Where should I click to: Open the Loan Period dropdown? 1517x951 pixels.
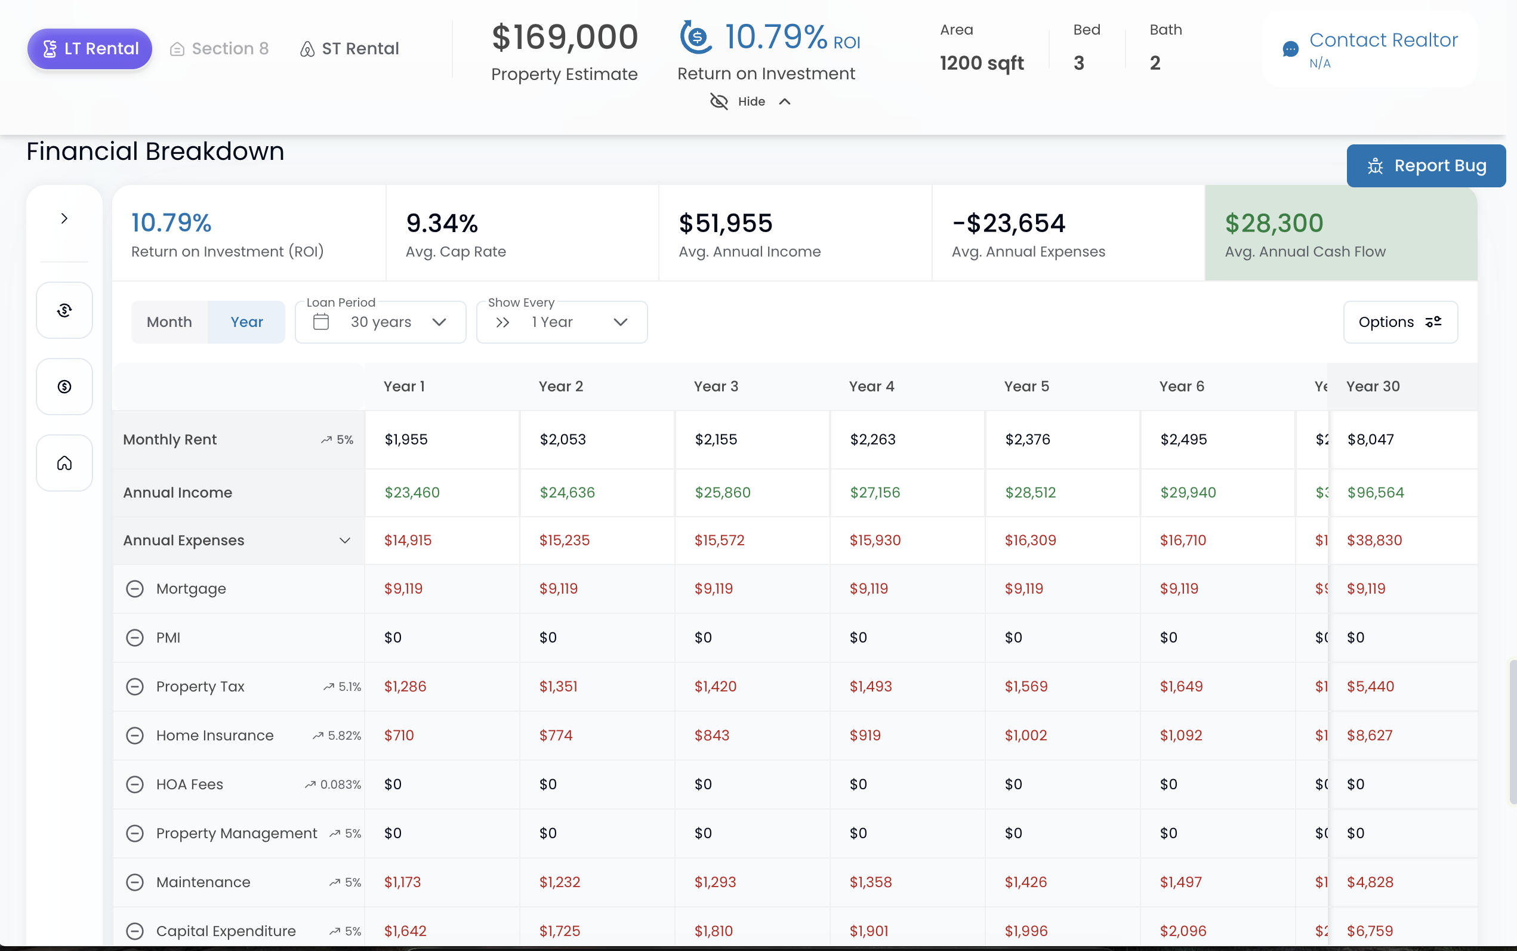point(381,322)
